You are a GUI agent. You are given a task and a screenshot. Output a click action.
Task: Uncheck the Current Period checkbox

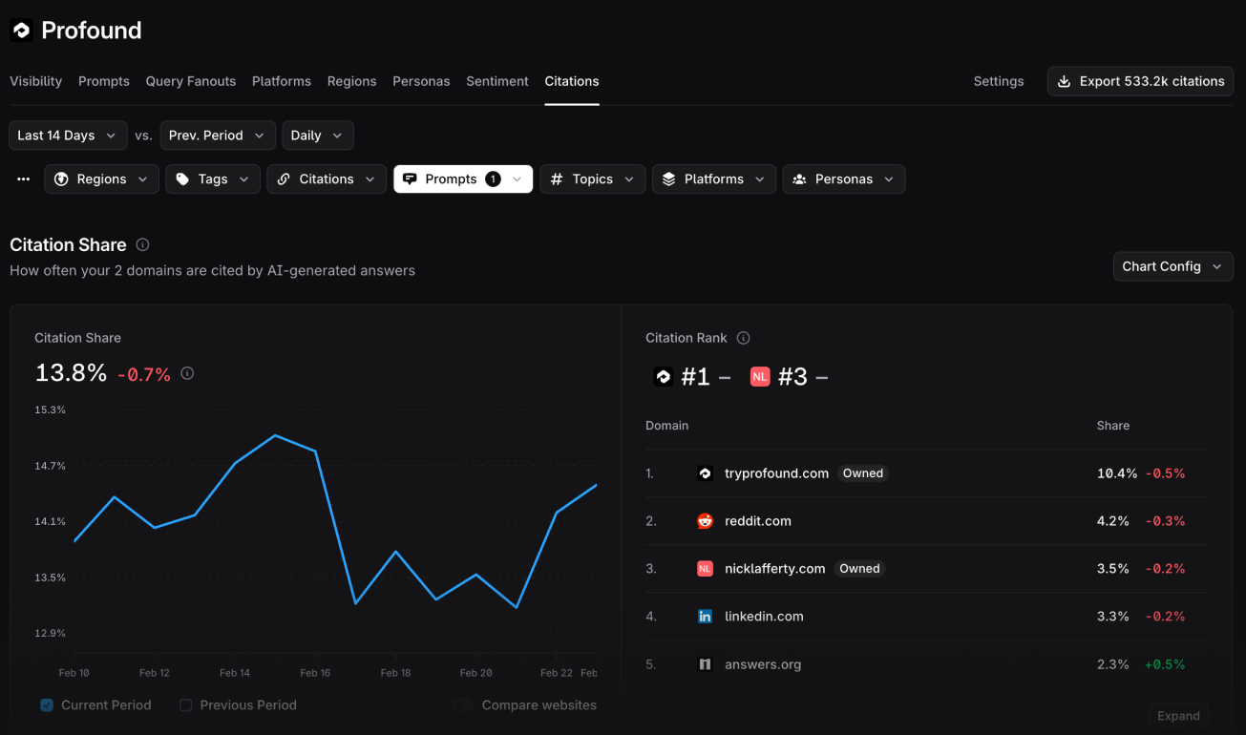(47, 705)
